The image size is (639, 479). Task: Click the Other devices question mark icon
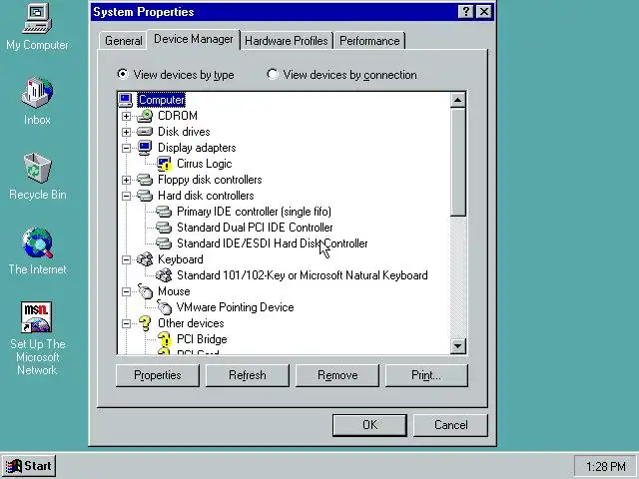tap(145, 323)
